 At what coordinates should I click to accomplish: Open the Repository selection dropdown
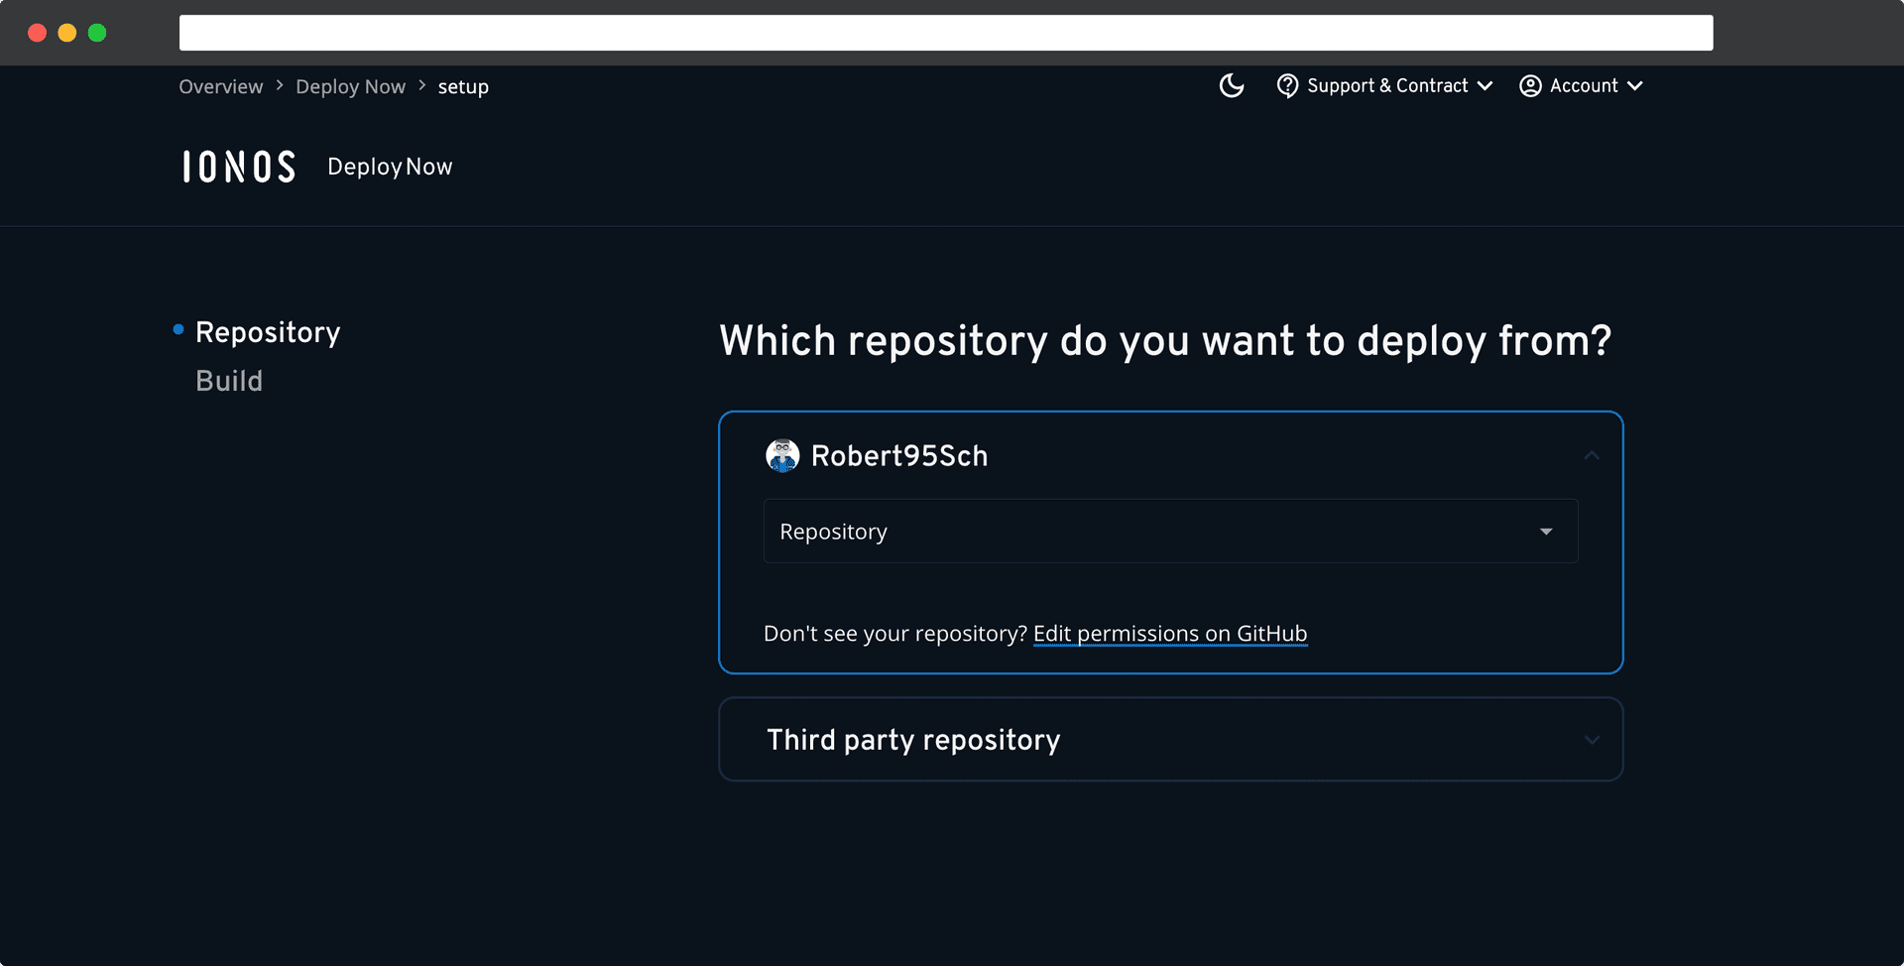[x=1168, y=532]
